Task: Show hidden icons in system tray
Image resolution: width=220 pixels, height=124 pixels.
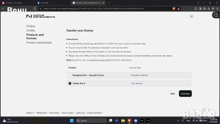Action: point(178,121)
